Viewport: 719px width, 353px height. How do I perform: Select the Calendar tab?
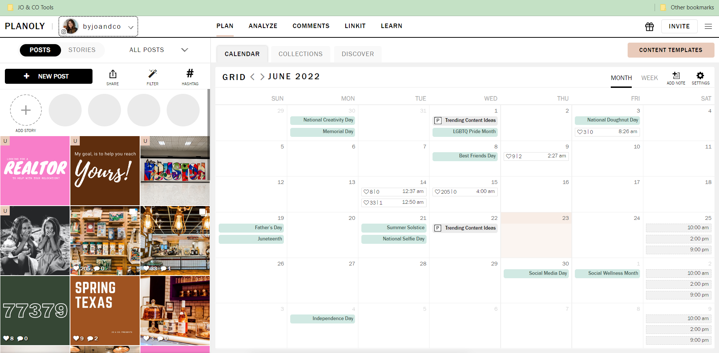242,54
